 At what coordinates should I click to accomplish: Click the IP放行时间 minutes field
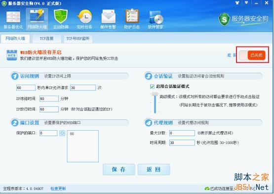tap(49, 109)
